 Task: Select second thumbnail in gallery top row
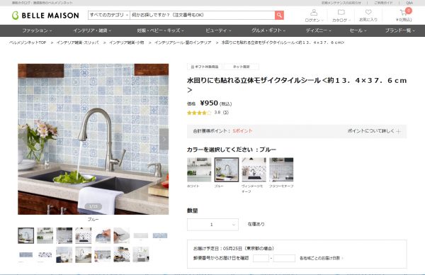click(x=45, y=235)
